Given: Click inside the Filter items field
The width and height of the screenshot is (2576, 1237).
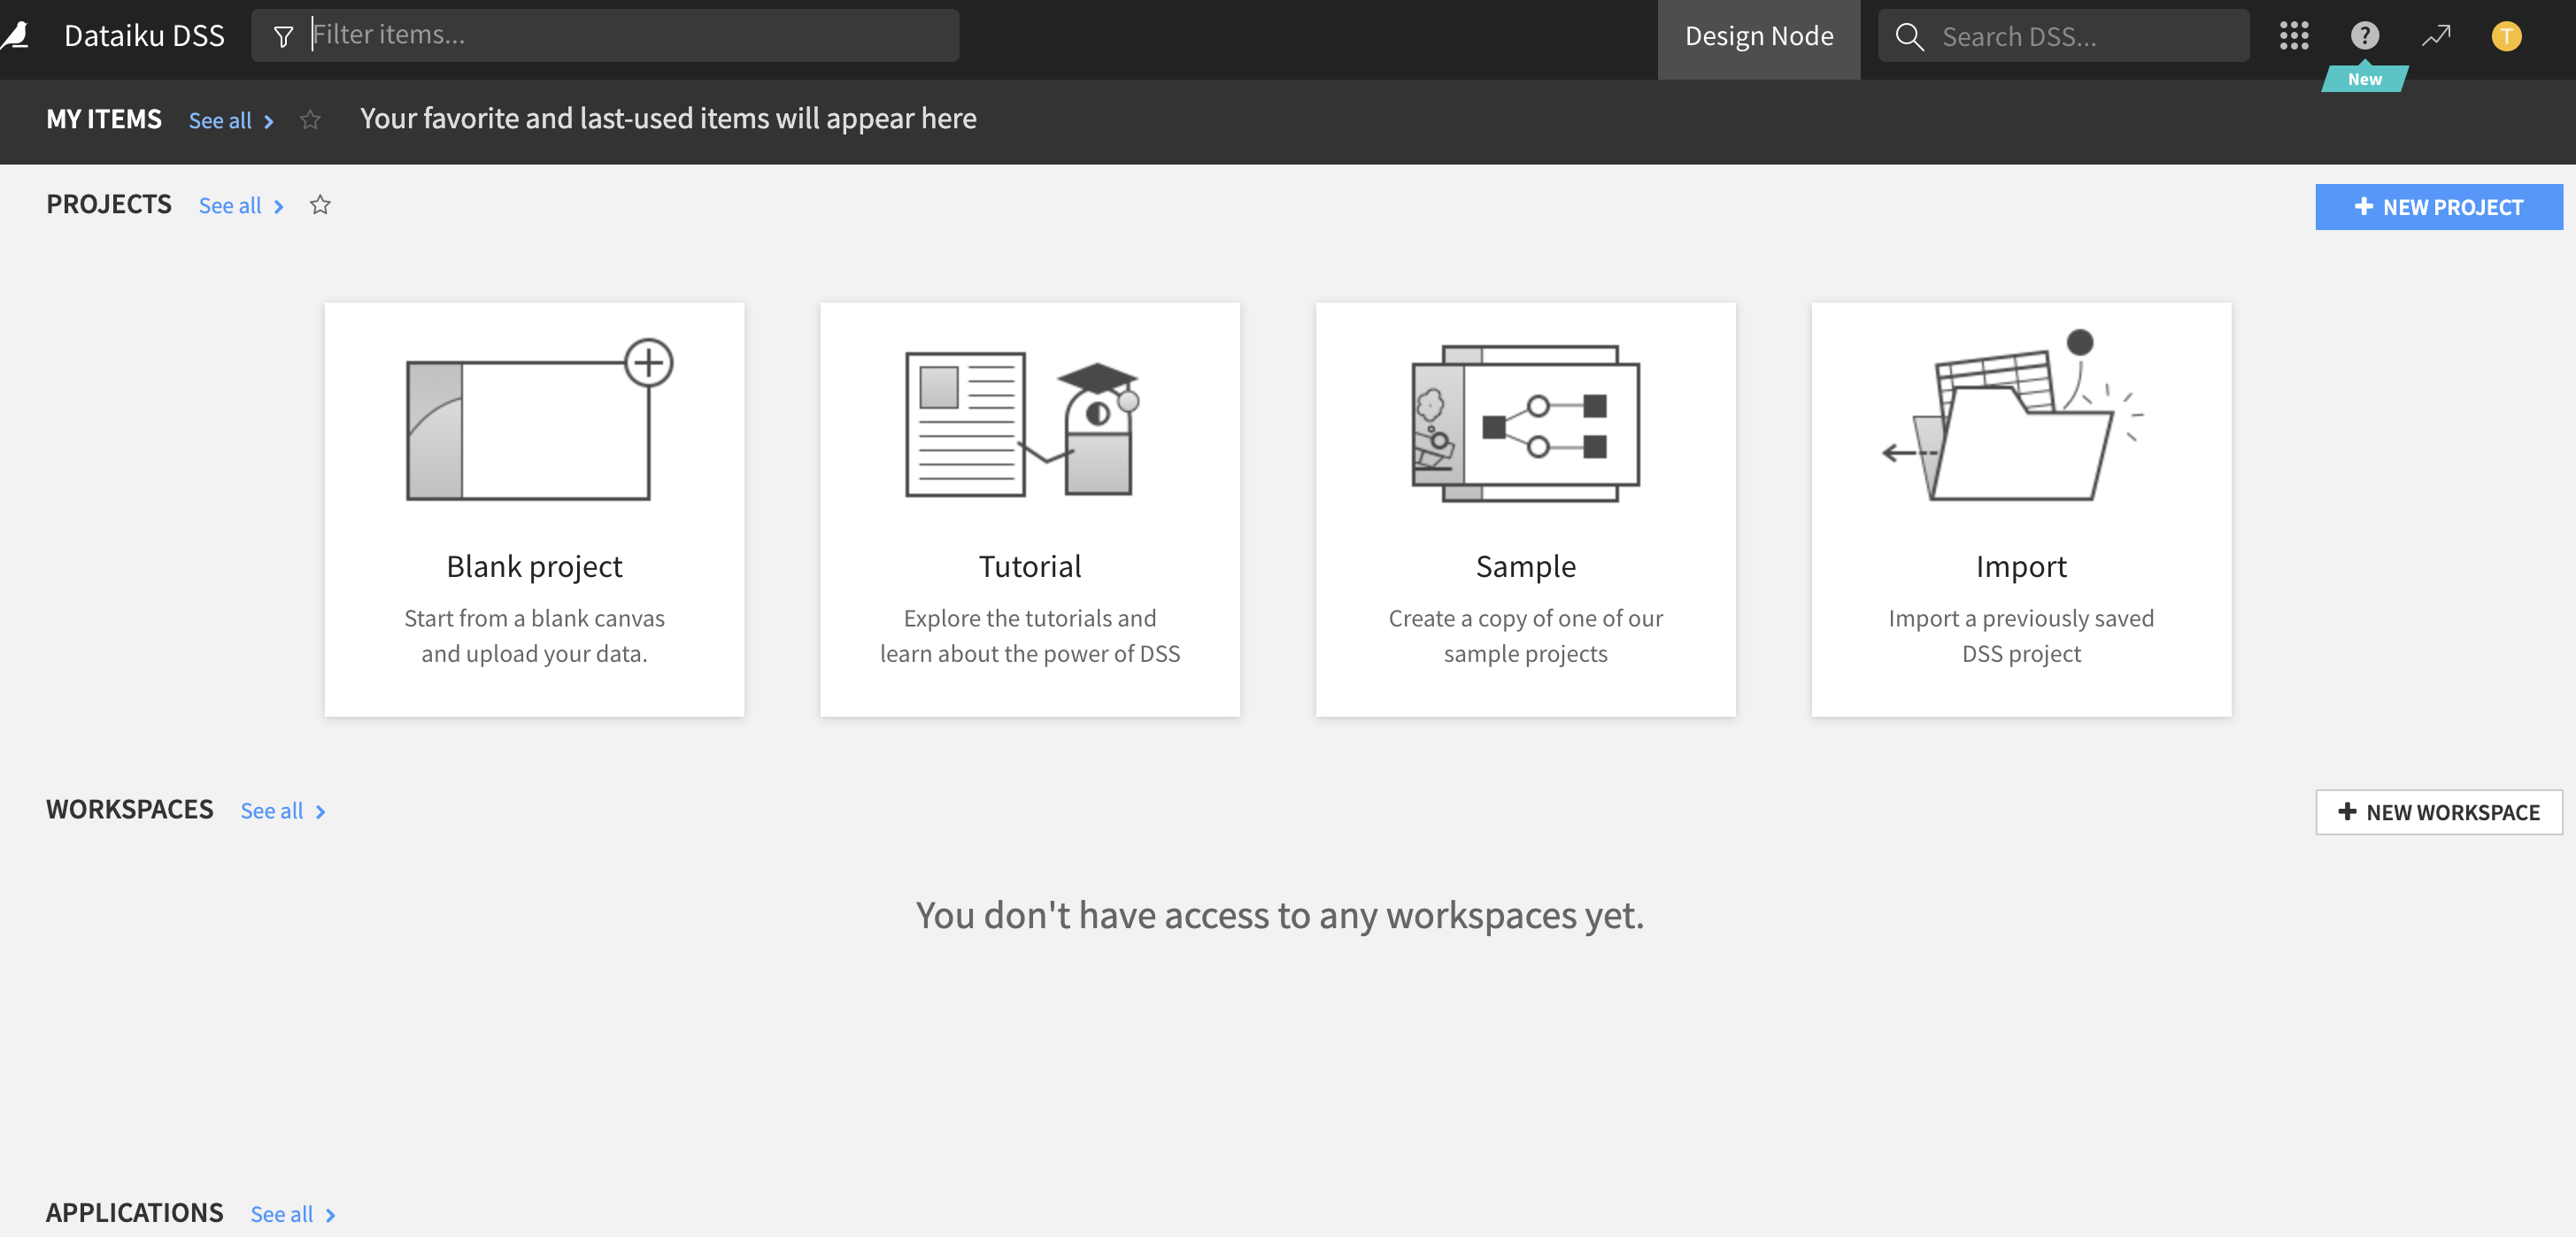Looking at the screenshot, I should coord(600,35).
